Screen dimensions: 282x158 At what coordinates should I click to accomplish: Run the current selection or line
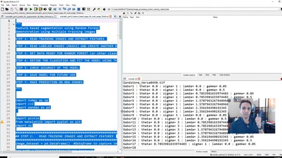tap(45, 9)
